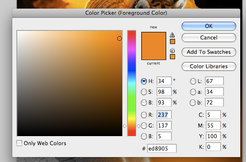Click the color field picker circle
Image resolution: width=246 pixels, height=162 pixels.
119,38
